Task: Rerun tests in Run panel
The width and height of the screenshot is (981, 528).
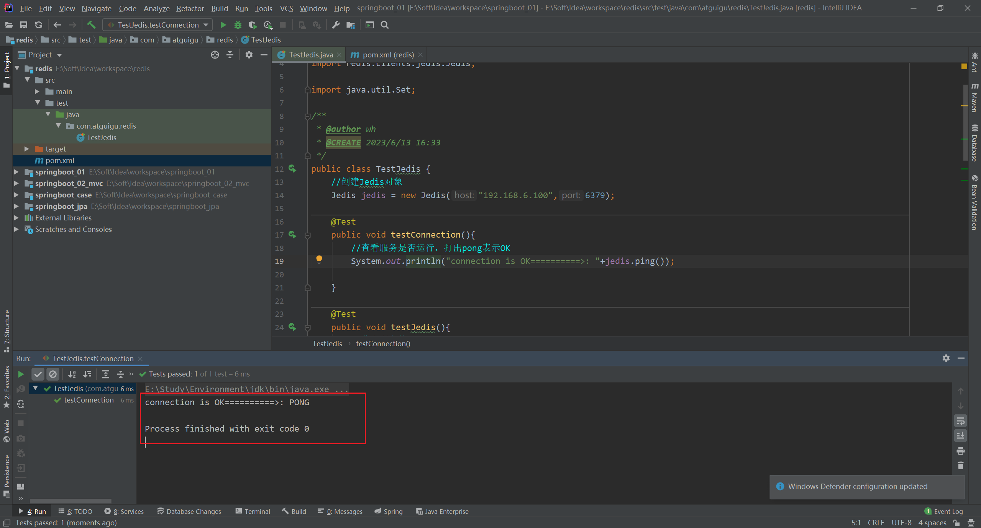Action: click(x=21, y=374)
